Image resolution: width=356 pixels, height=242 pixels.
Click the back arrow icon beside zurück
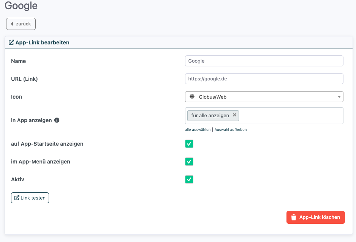(12, 24)
